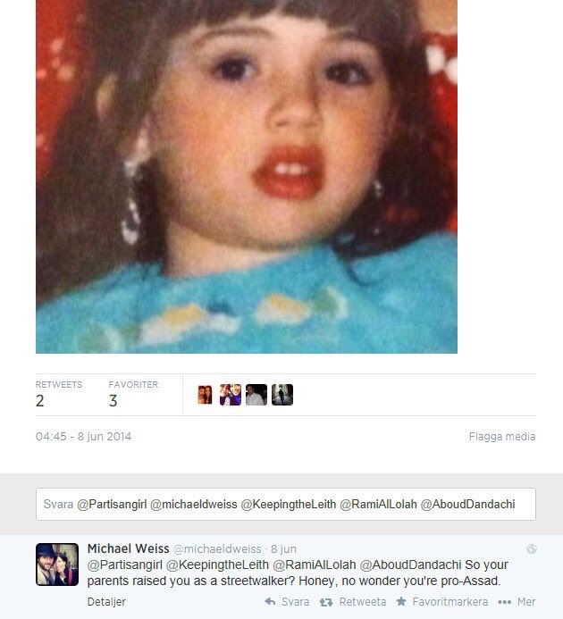Screen dimensions: 563x619
Task: Click the Svara reply input field
Action: 286,504
